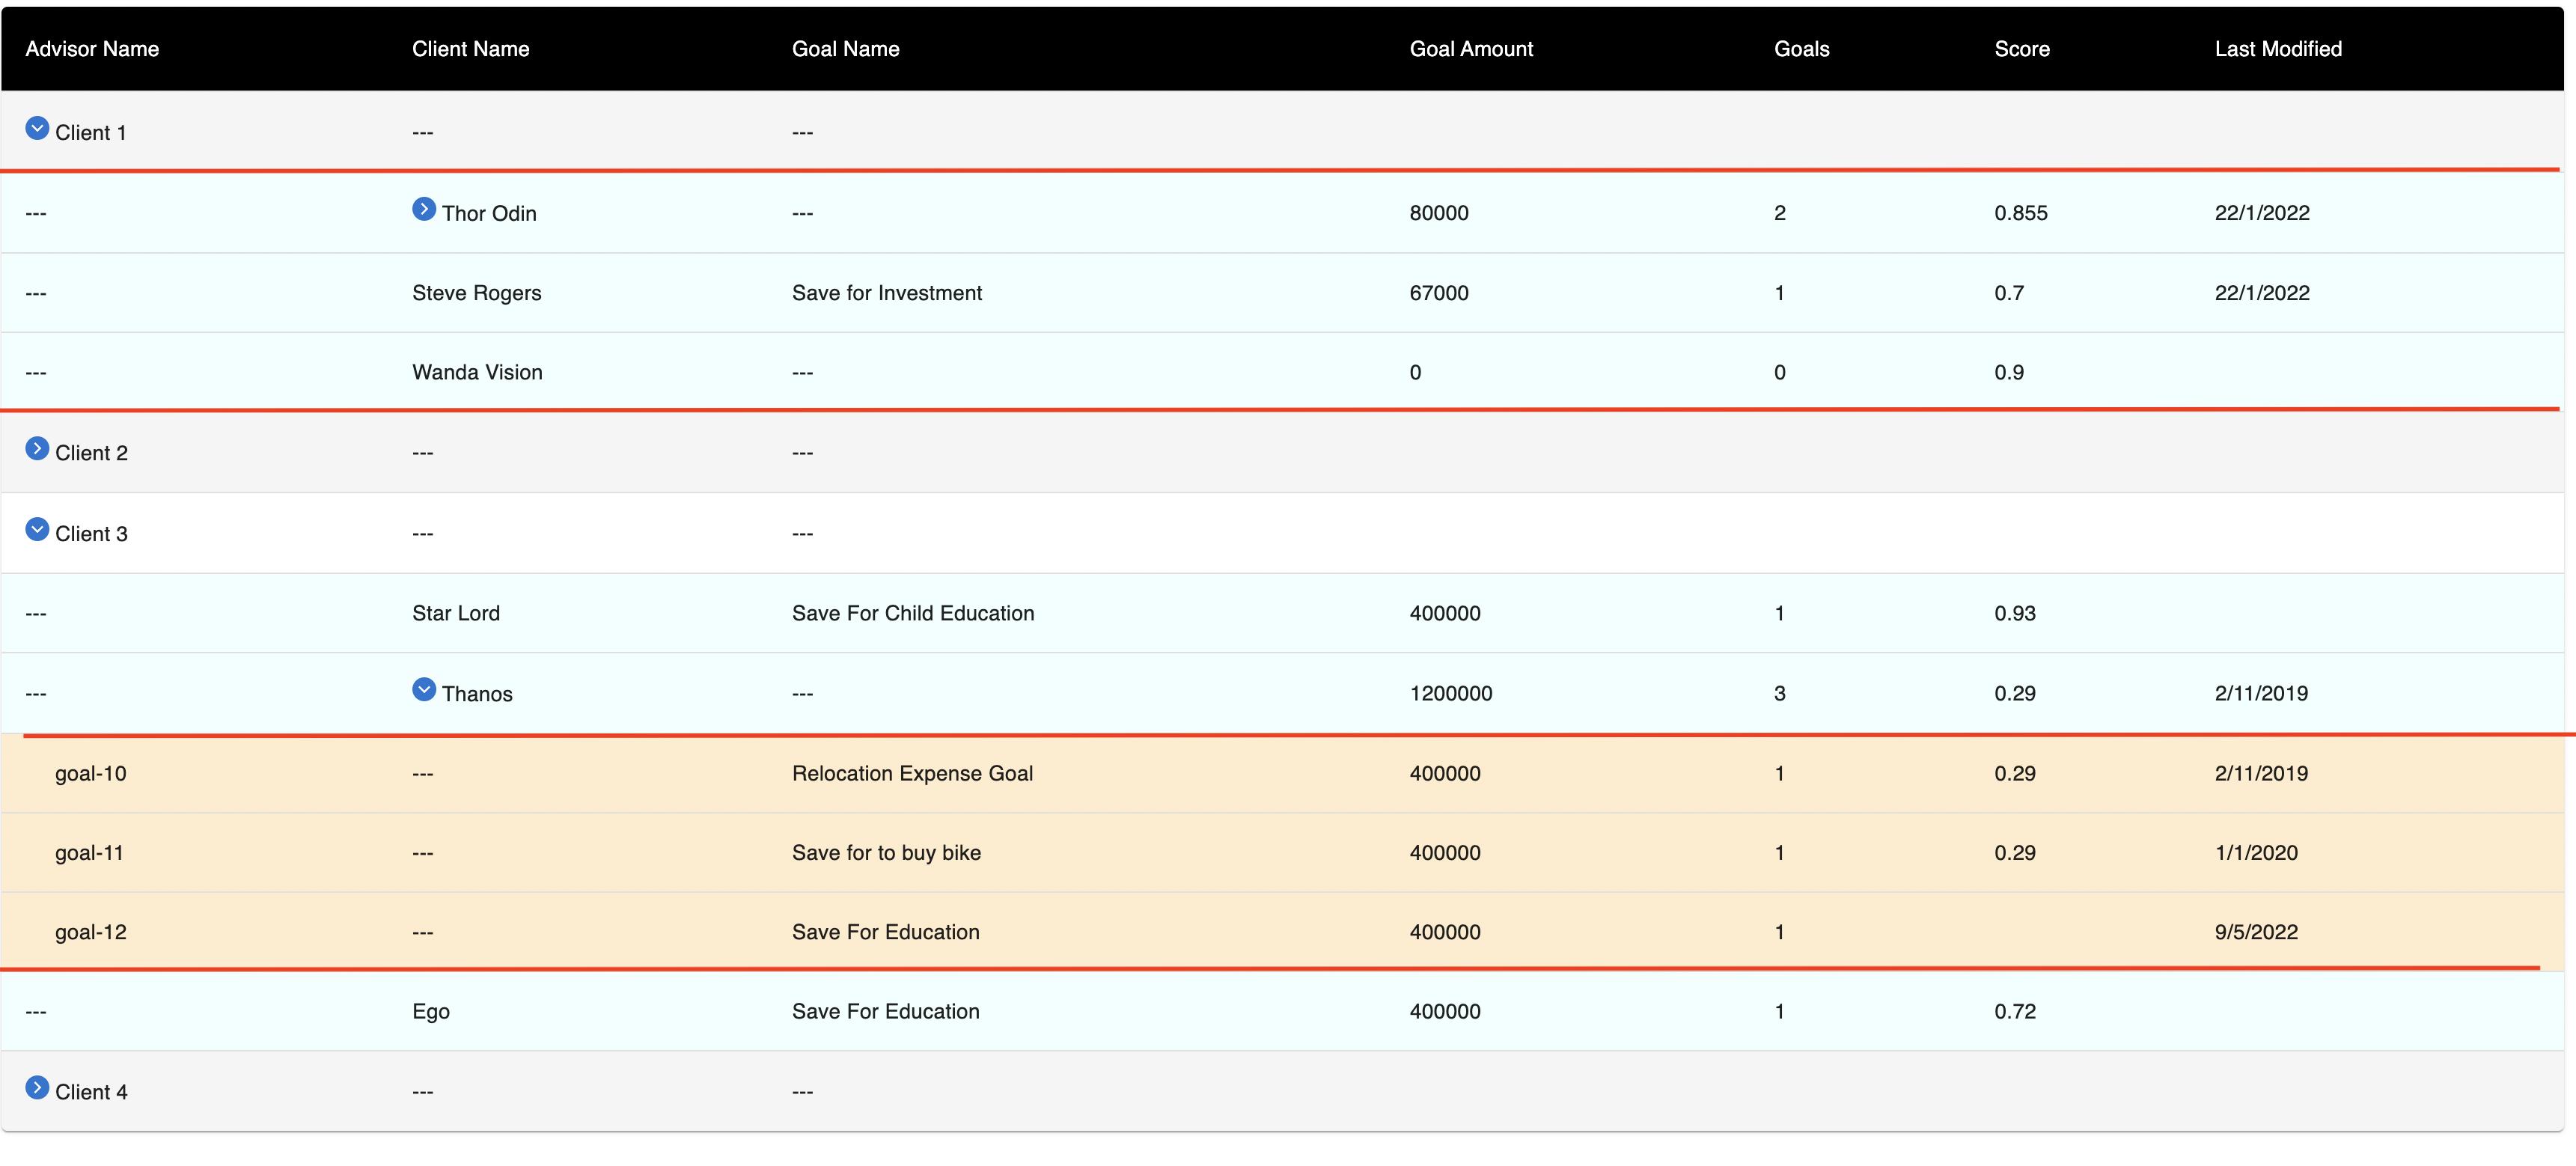Expand the Client 2 advisor row

tap(37, 449)
